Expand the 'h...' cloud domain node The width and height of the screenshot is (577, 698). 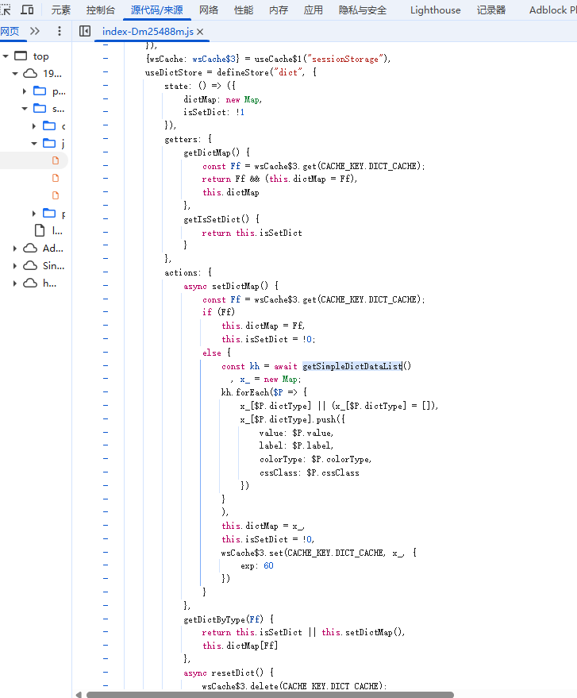[x=15, y=283]
